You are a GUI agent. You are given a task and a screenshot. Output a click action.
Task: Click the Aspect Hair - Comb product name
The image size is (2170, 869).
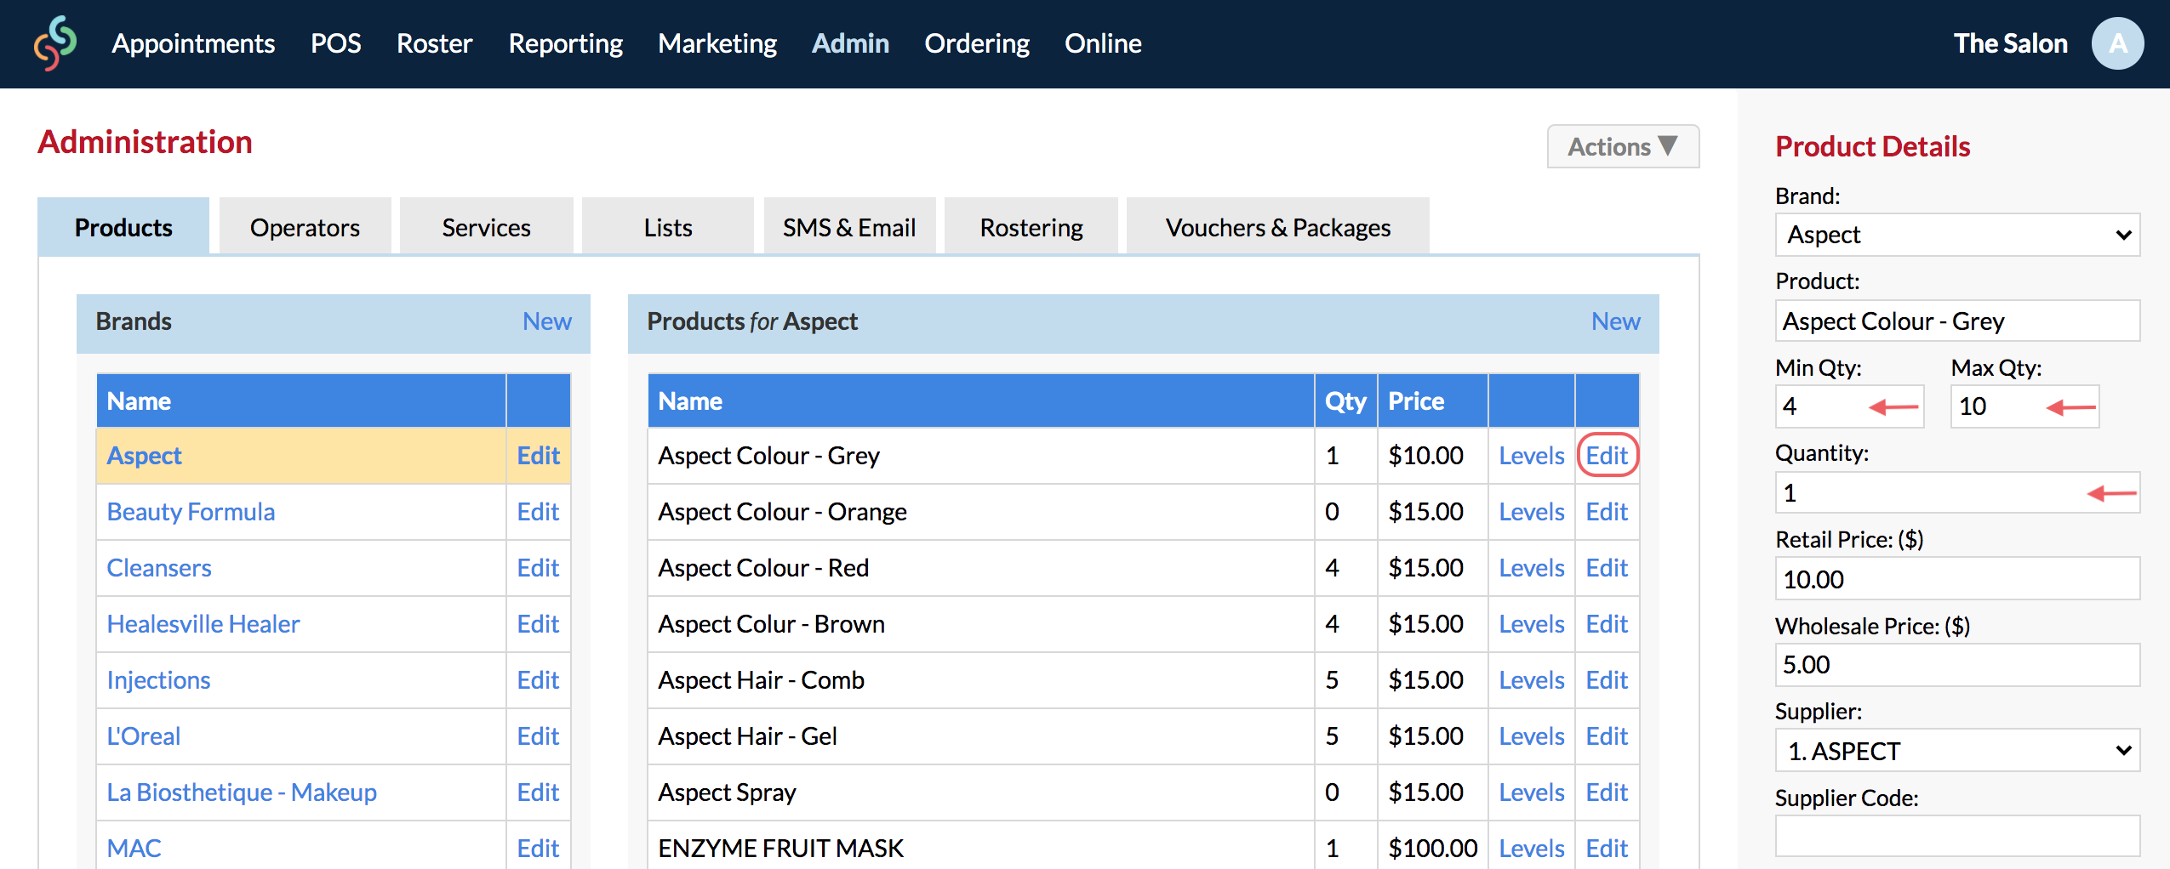761,680
